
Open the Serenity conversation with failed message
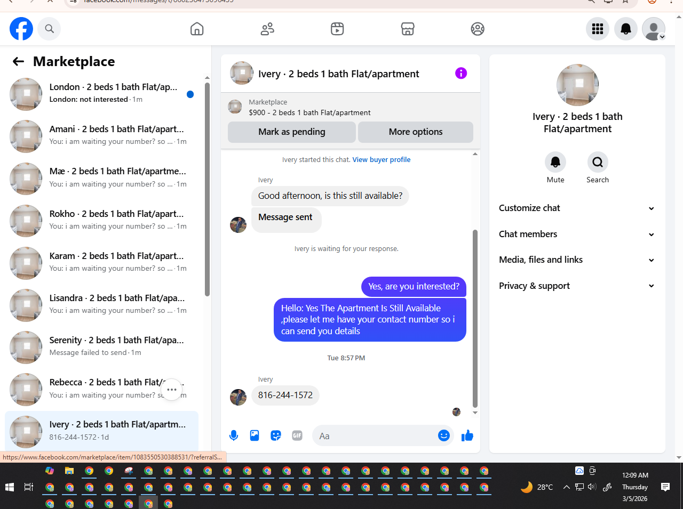101,347
